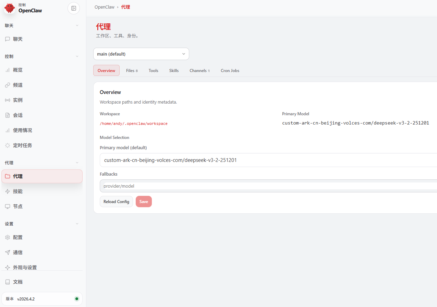Collapse the 控制 section chevron

[x=77, y=56]
